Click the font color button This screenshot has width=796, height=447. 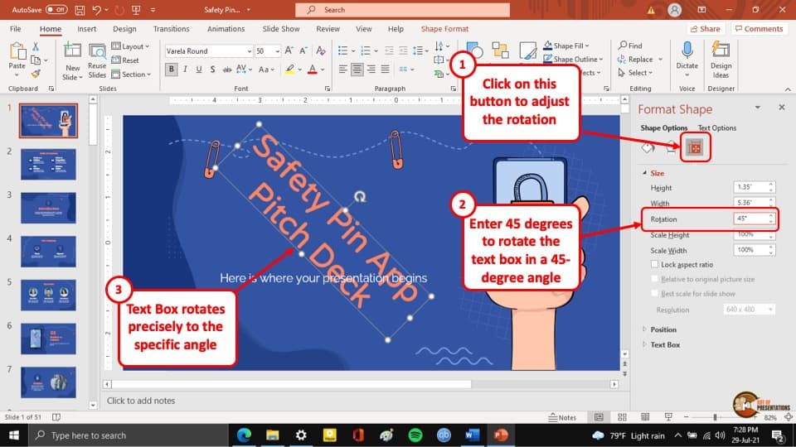313,70
